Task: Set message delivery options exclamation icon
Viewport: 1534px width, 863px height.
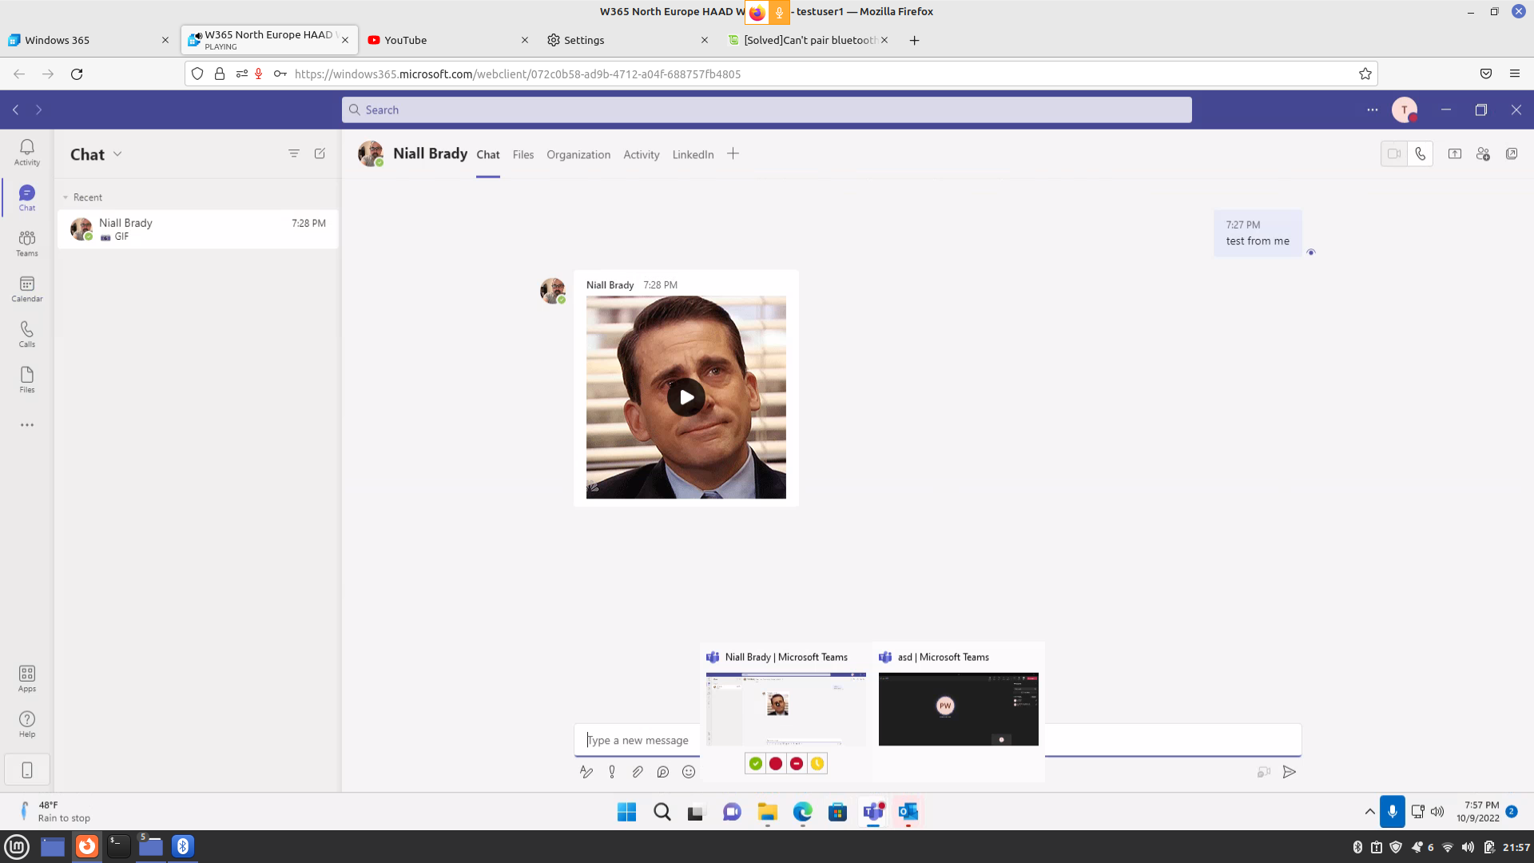Action: tap(612, 772)
